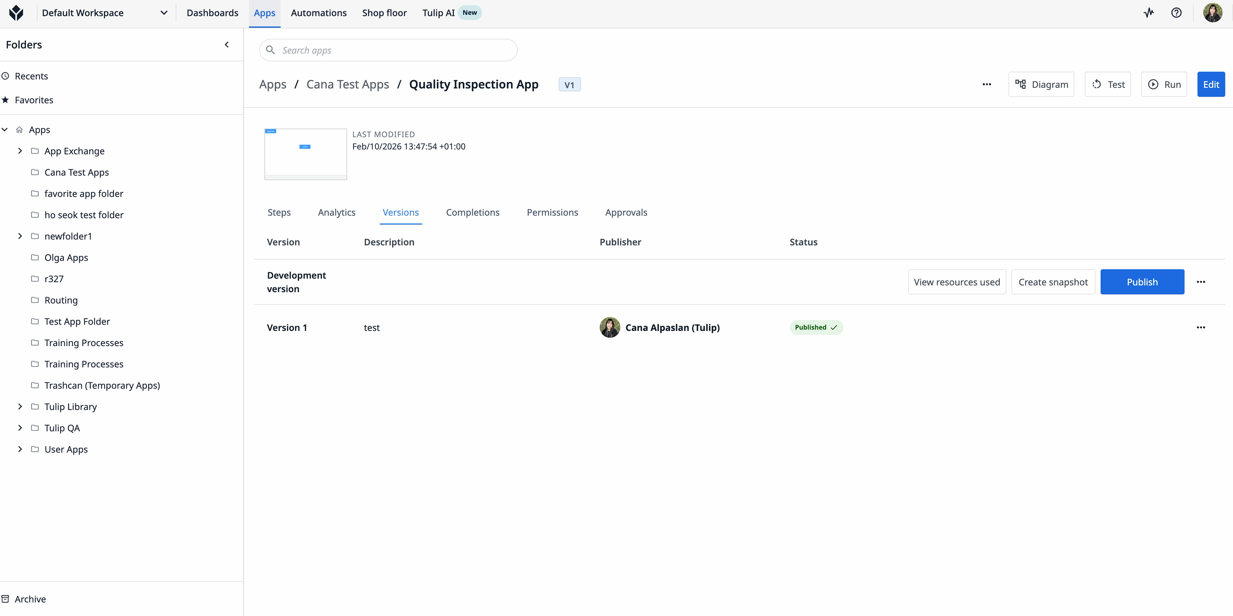
Task: Switch to the Permissions tab
Action: 552,212
